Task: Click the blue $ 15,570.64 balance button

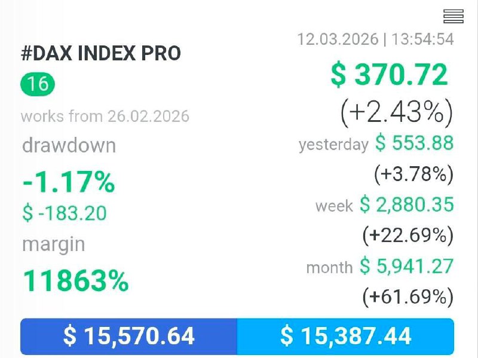Action: pos(129,336)
